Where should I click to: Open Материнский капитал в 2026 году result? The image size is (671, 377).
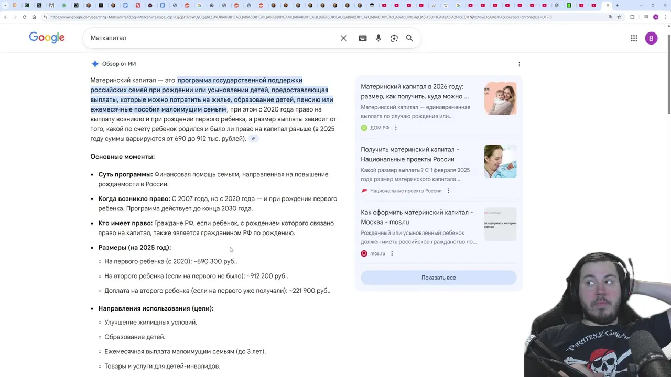(x=415, y=92)
